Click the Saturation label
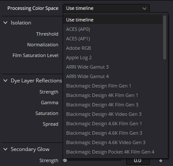This screenshot has height=166, width=173. point(47,113)
